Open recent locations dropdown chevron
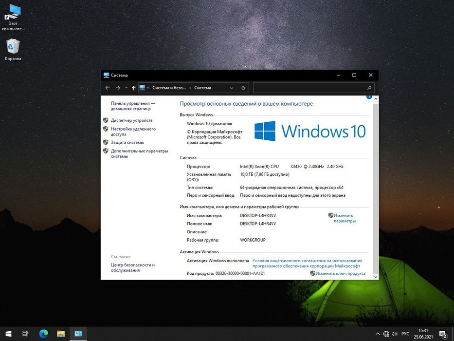The height and width of the screenshot is (341, 454). [126, 88]
